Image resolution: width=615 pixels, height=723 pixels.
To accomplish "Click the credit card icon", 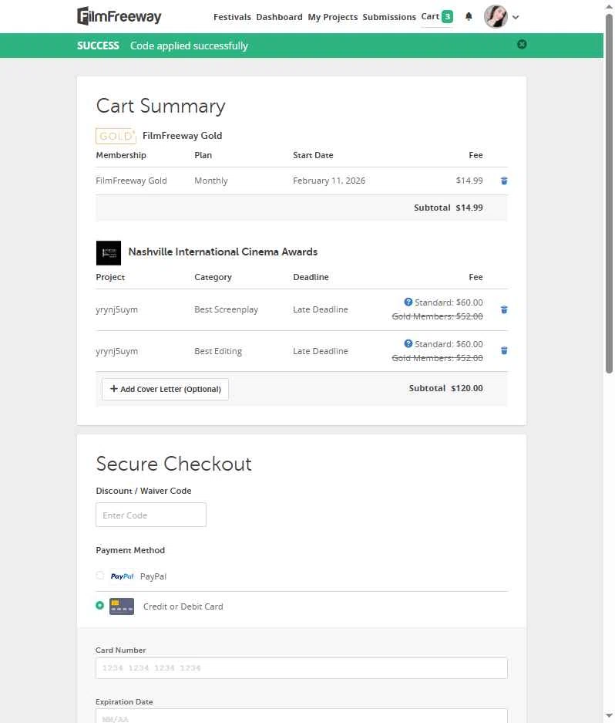I will coord(122,606).
